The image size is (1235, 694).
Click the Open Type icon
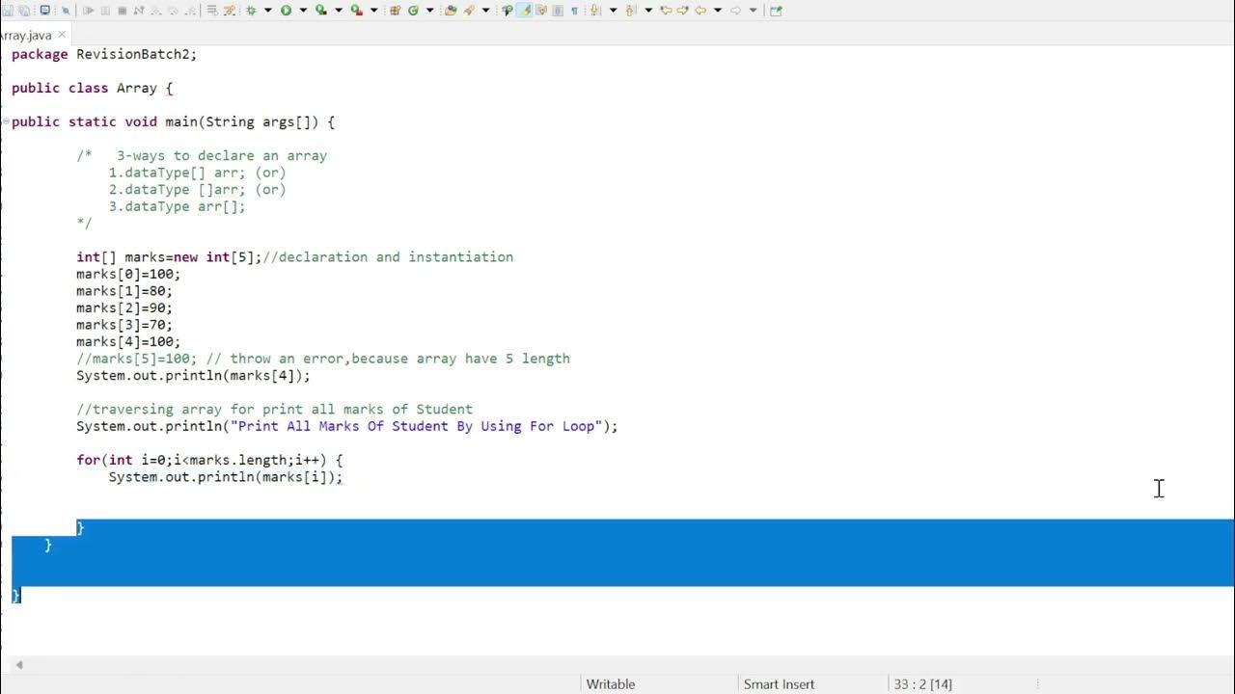(x=451, y=11)
